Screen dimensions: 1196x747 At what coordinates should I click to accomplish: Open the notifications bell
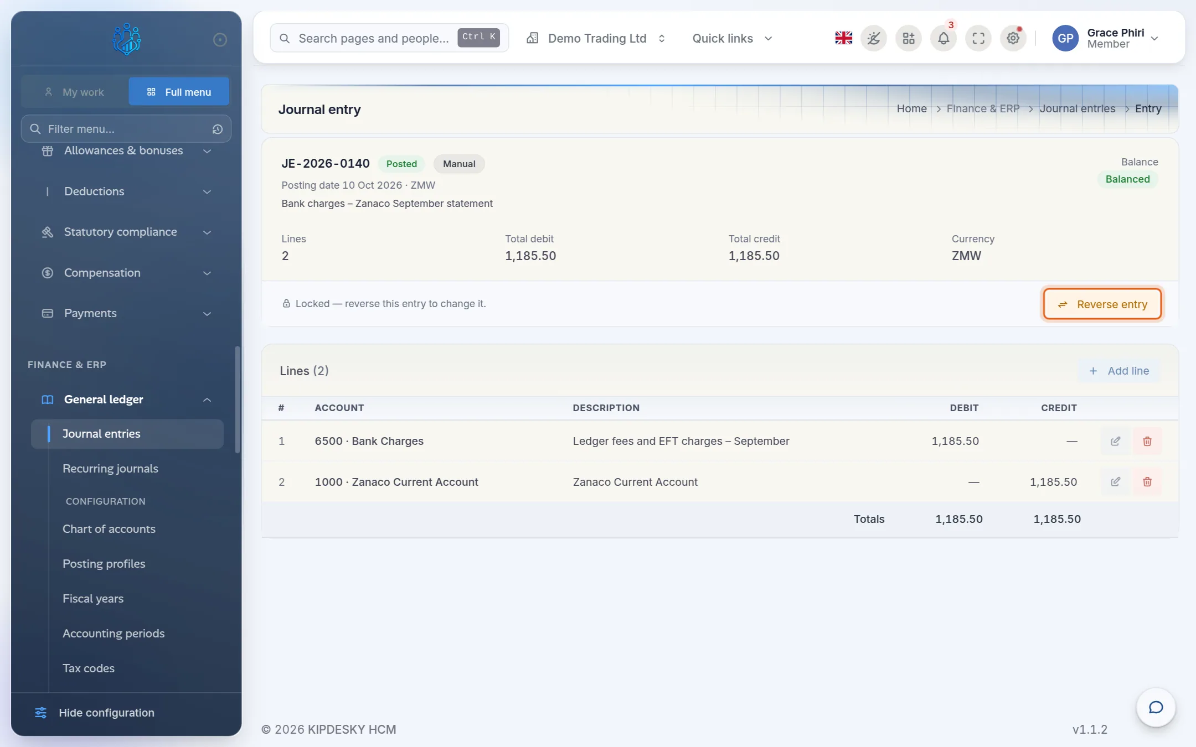click(x=944, y=38)
